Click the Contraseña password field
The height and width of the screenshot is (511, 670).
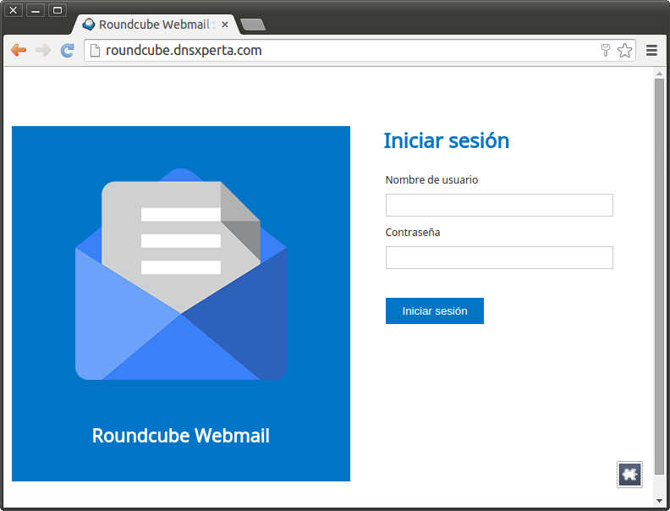[499, 258]
